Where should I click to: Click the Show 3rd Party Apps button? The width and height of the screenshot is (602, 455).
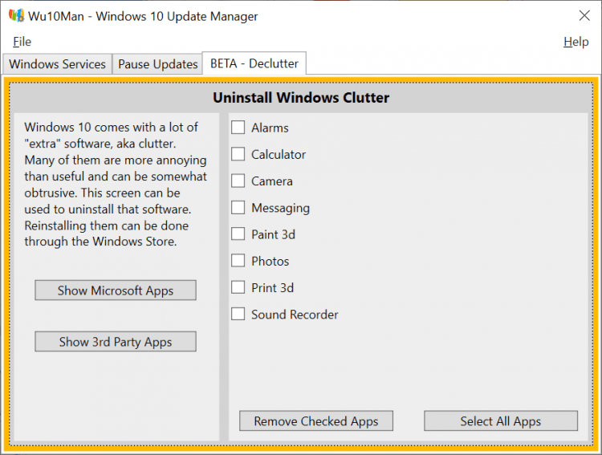tap(116, 341)
